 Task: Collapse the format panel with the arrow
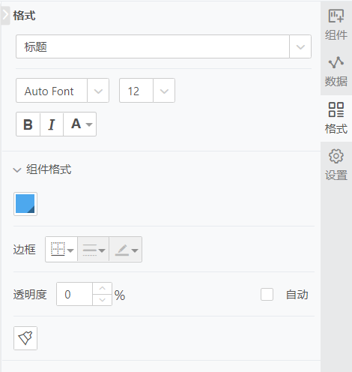point(5,16)
